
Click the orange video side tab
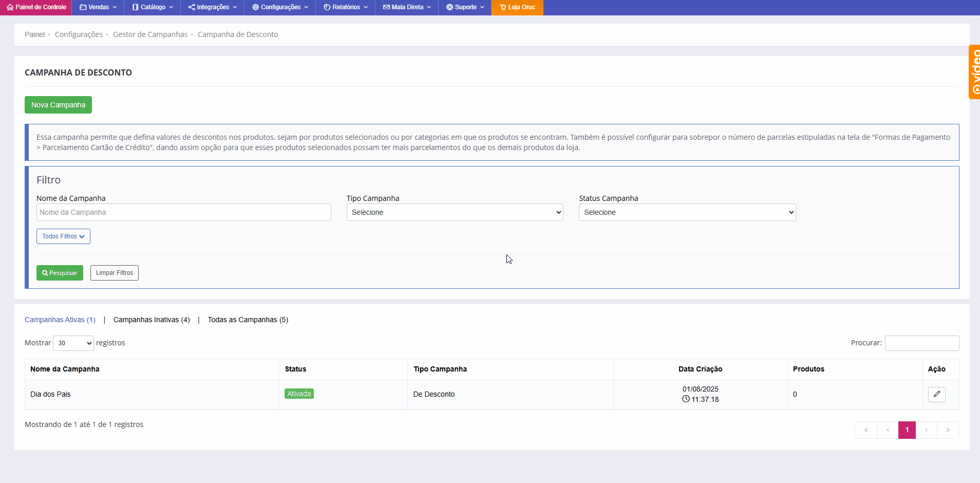[x=974, y=72]
